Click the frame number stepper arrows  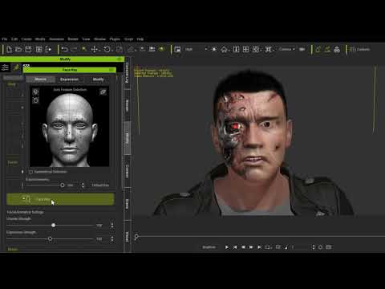point(314,247)
